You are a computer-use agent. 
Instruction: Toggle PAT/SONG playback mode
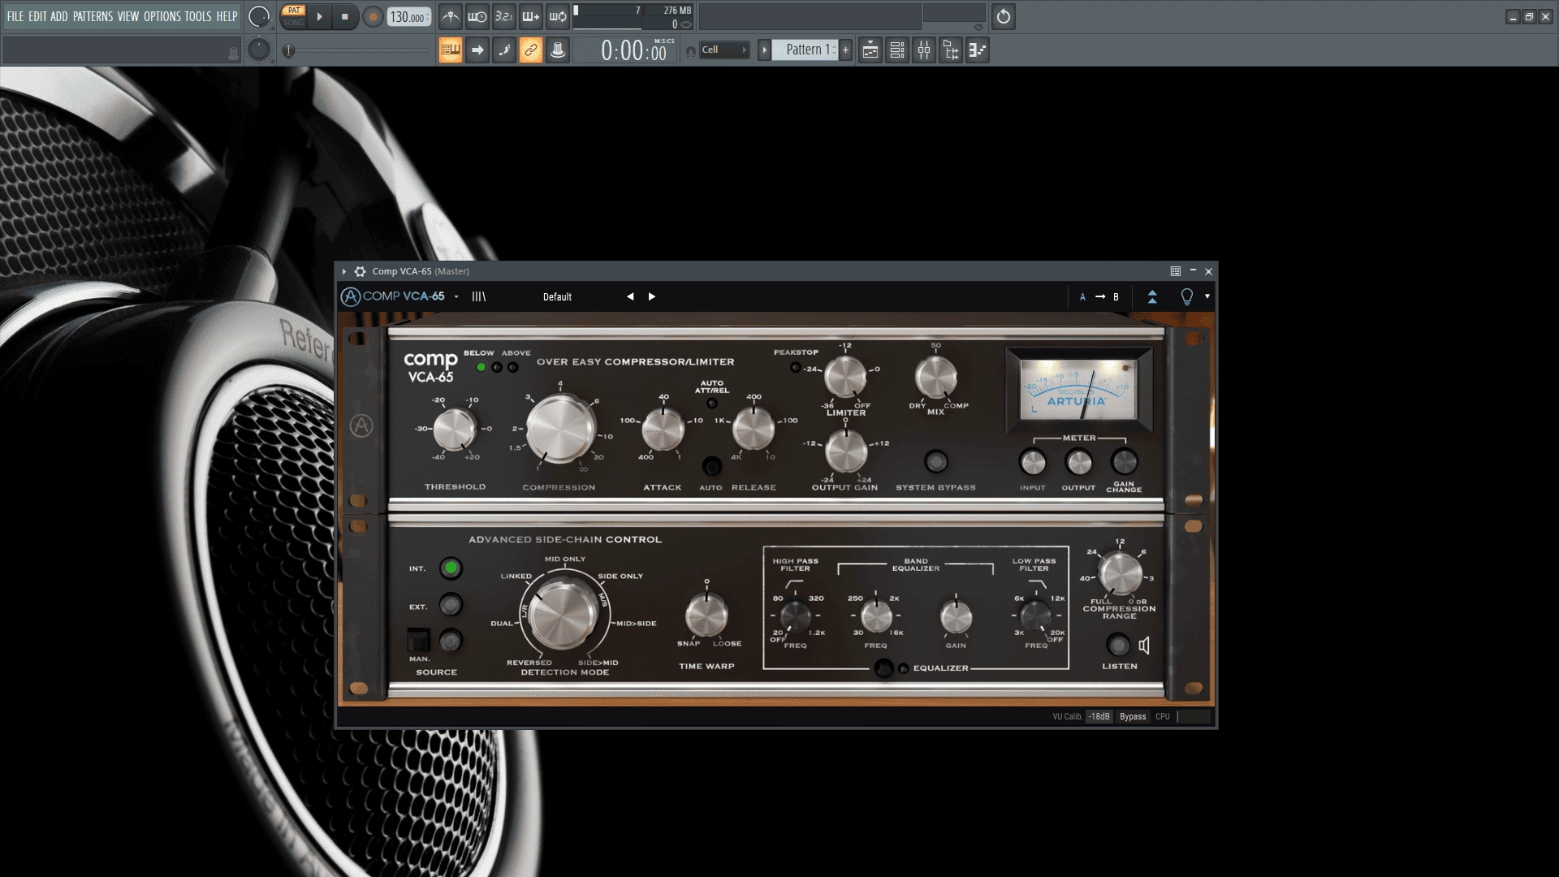tap(294, 16)
